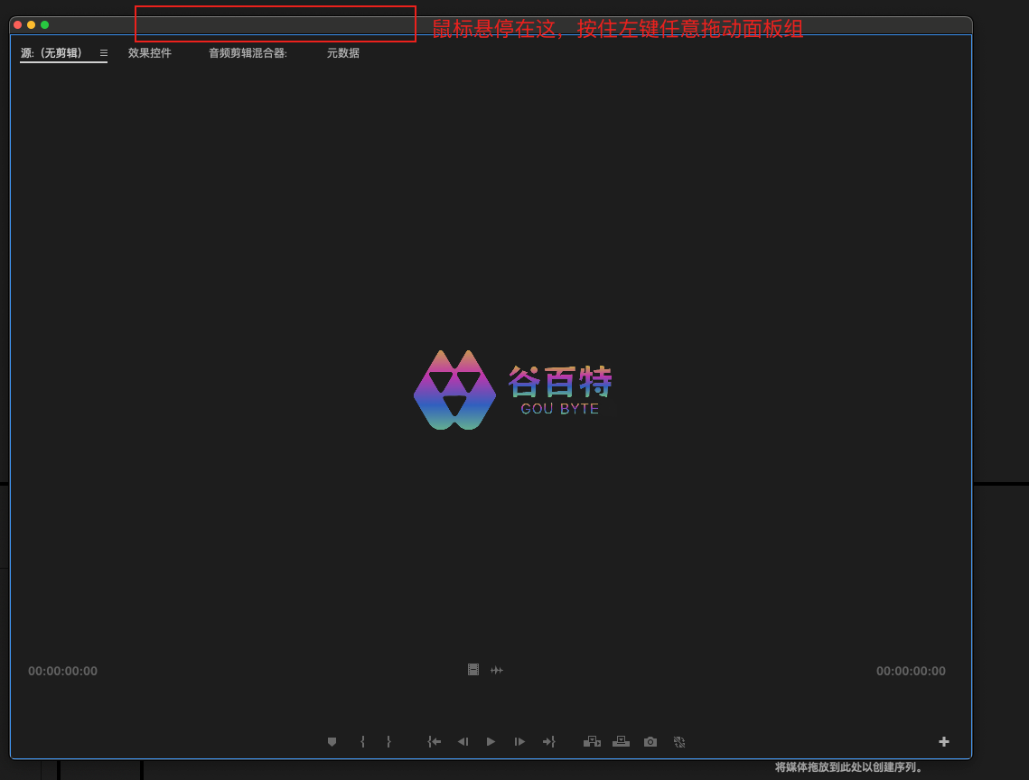Step back one frame
The image size is (1029, 780).
463,742
